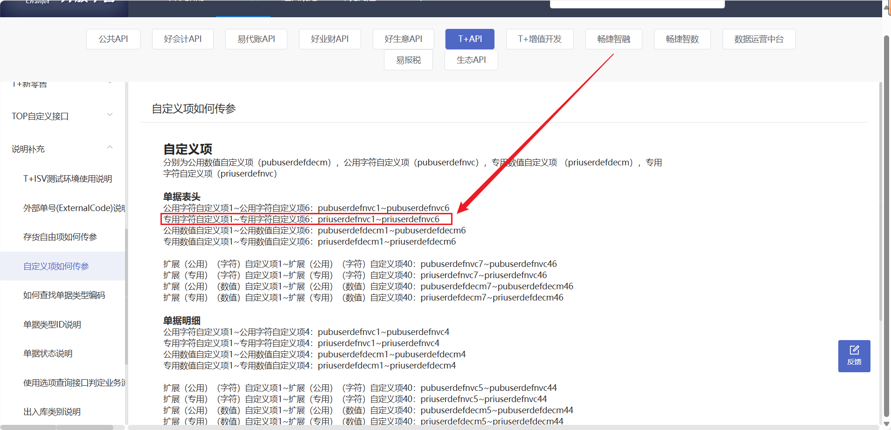Click the 单据明细 subheading
Viewport: 891px width, 430px height.
[x=181, y=321]
